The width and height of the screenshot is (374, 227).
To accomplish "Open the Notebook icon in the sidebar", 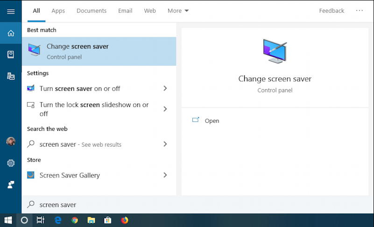I will pyautogui.click(x=11, y=55).
